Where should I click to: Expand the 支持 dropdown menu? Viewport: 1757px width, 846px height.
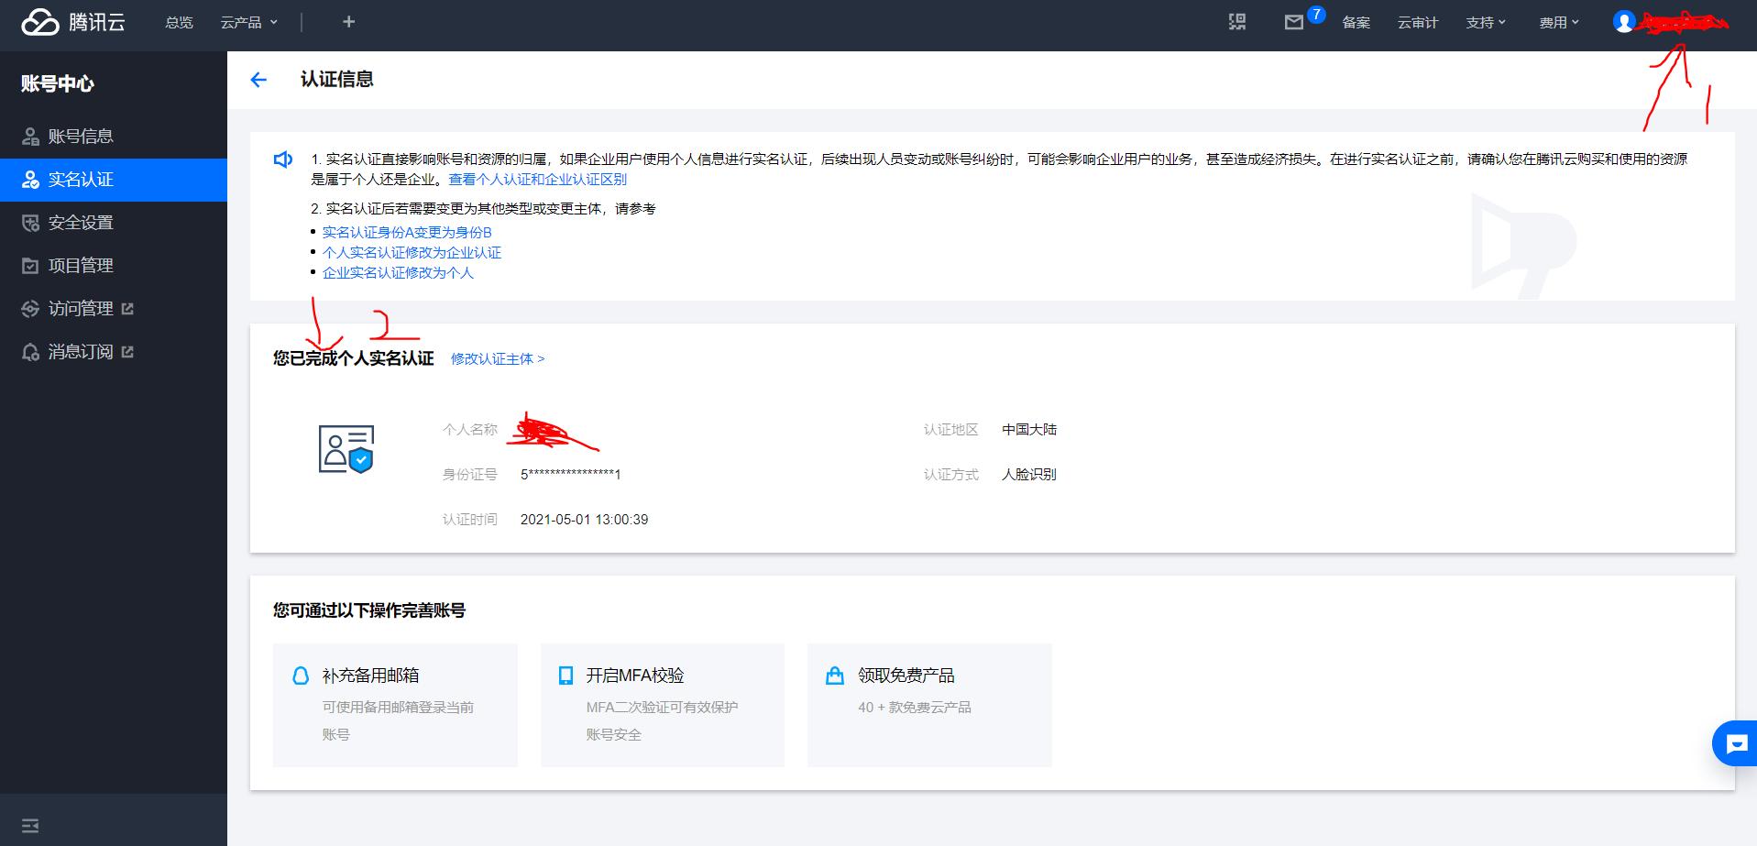click(x=1485, y=22)
